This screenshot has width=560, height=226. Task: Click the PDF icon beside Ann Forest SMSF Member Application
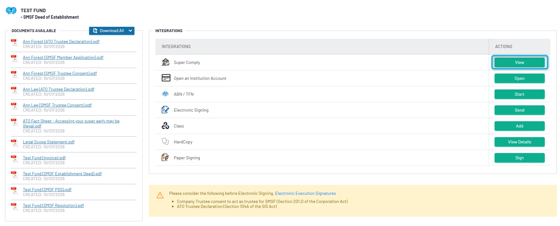(x=14, y=58)
